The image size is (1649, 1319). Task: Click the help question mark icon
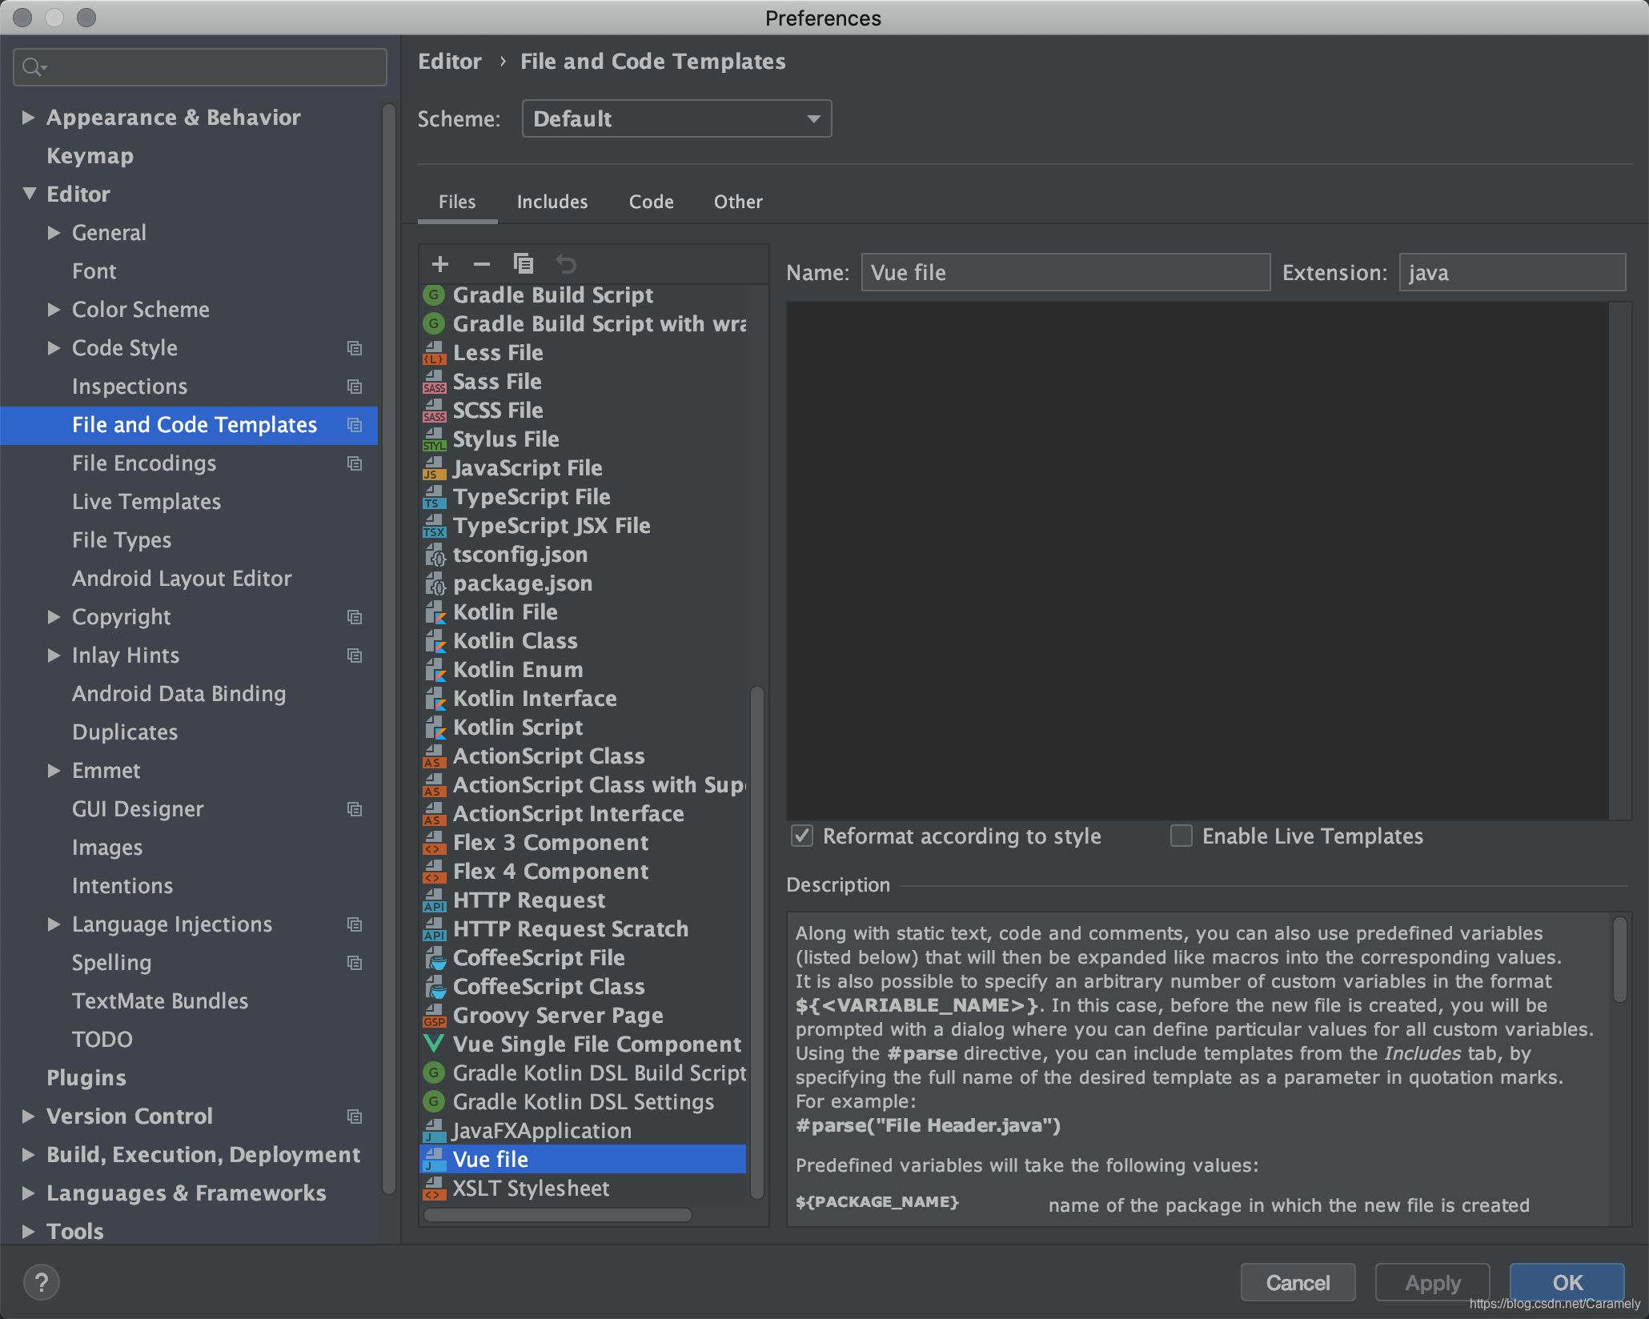(x=42, y=1282)
